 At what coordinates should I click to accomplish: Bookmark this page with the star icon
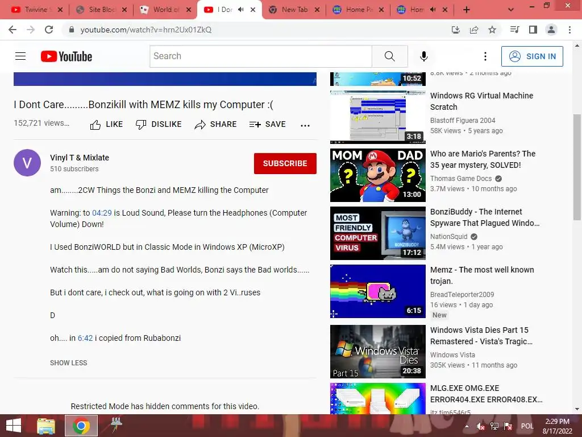(x=492, y=30)
